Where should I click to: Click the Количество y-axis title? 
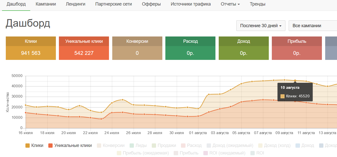coord(8,102)
